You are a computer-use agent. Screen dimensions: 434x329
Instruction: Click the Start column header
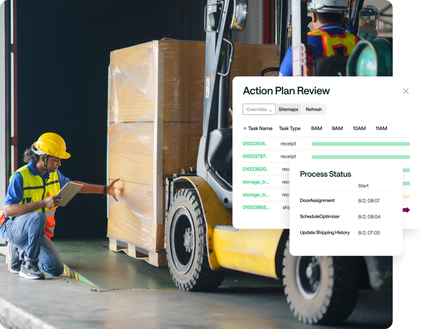tap(363, 186)
